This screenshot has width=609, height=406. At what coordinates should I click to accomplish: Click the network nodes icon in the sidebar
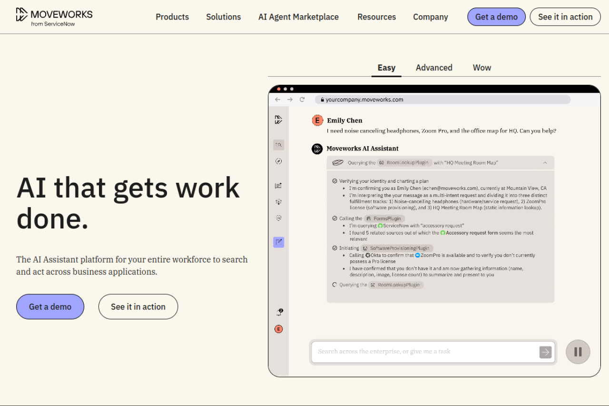[x=279, y=202]
